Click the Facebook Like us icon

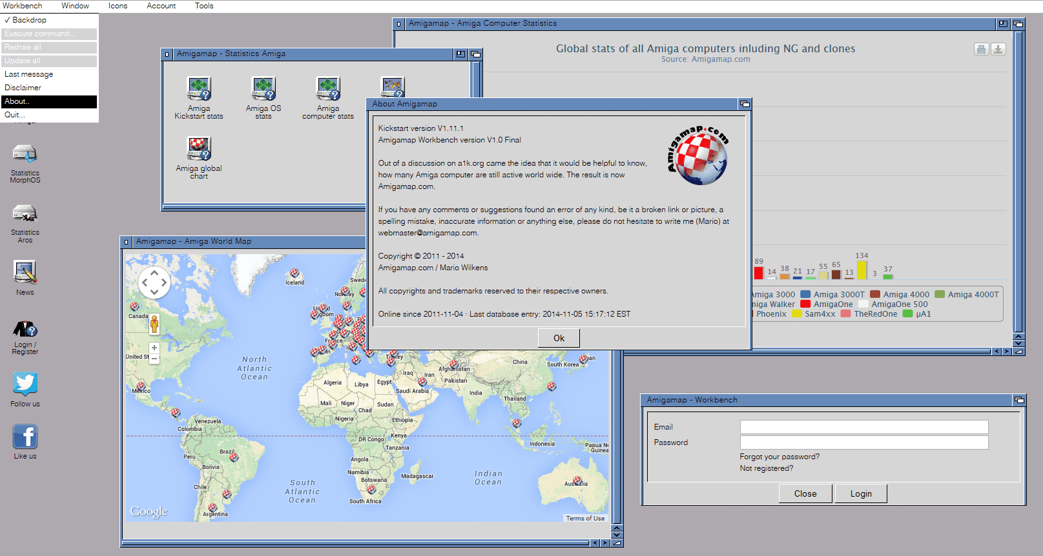coord(25,437)
